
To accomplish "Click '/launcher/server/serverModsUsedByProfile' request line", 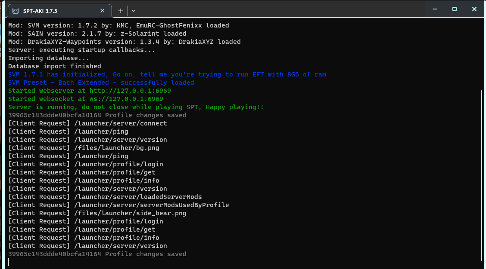I will [x=118, y=205].
